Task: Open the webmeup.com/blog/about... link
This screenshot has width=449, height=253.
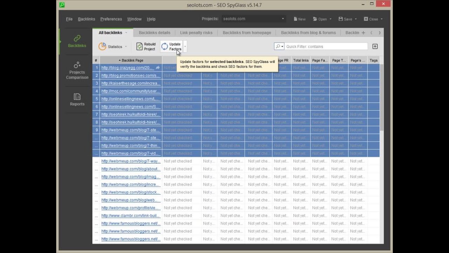Action: click(x=131, y=169)
